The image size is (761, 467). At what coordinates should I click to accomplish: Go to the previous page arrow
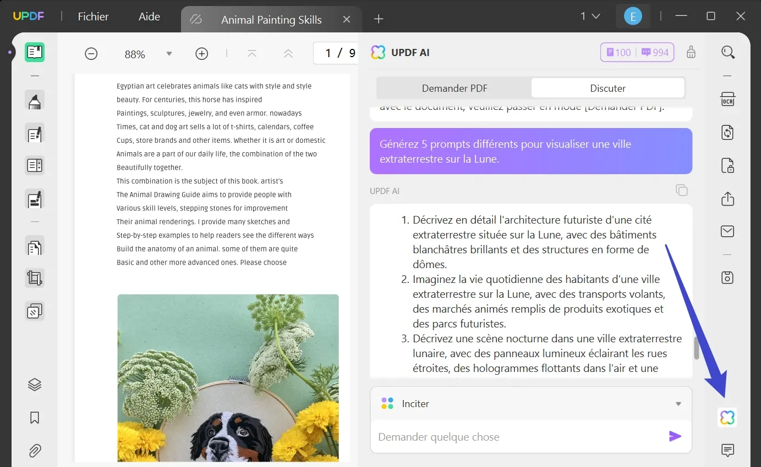pyautogui.click(x=252, y=54)
